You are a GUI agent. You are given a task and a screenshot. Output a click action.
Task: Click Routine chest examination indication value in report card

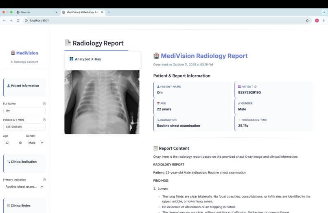pos(178,126)
